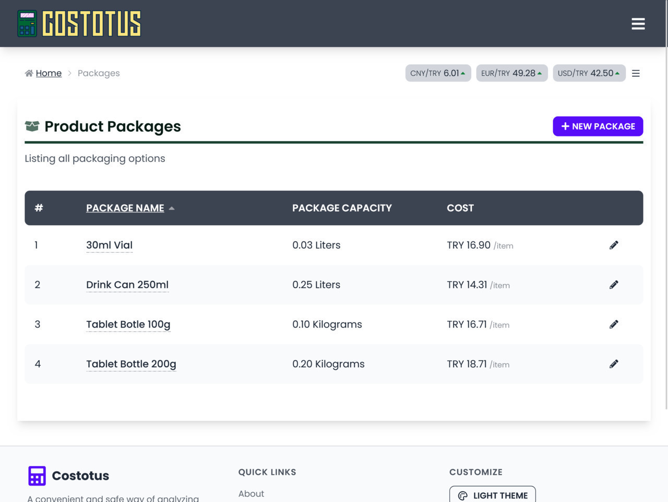Edit the 30ml Vial package pencil icon

(x=614, y=245)
